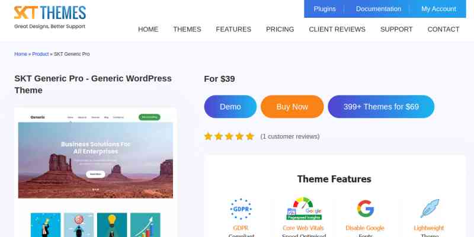This screenshot has height=237, width=474.
Task: Click the Lightweight feather icon
Action: (429, 209)
